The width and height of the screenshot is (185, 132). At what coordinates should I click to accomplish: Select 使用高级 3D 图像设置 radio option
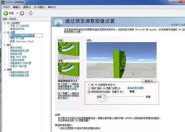click(89, 88)
